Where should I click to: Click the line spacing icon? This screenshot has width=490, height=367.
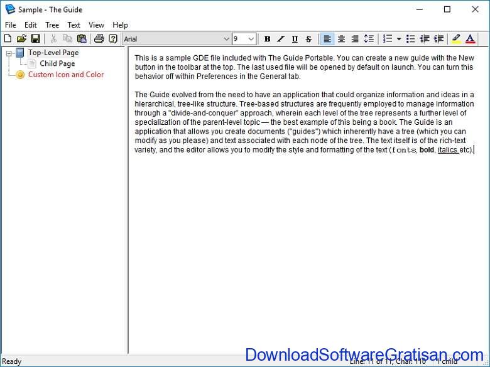[369, 39]
